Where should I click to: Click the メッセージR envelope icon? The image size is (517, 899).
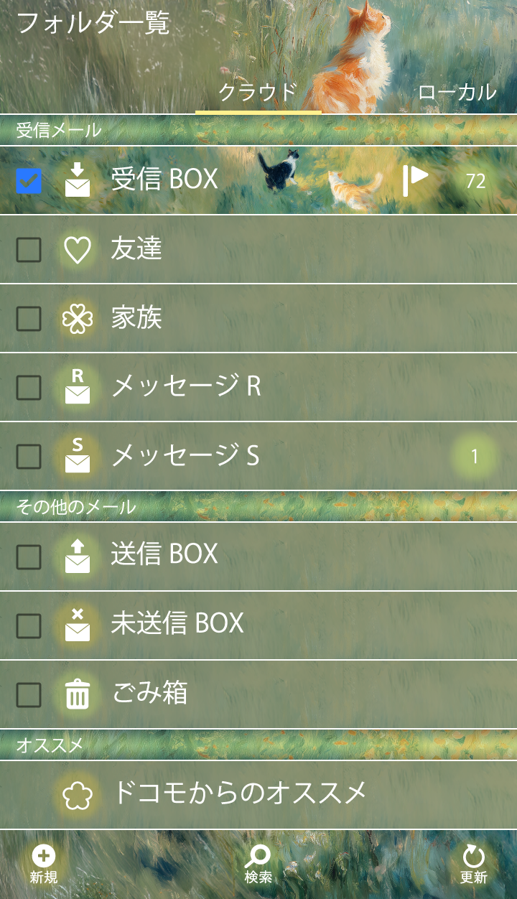point(78,387)
